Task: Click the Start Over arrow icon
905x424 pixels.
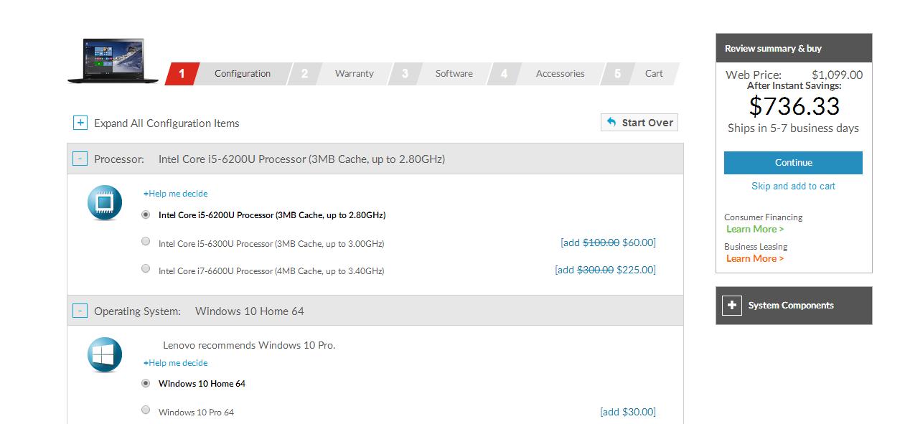Action: point(611,123)
